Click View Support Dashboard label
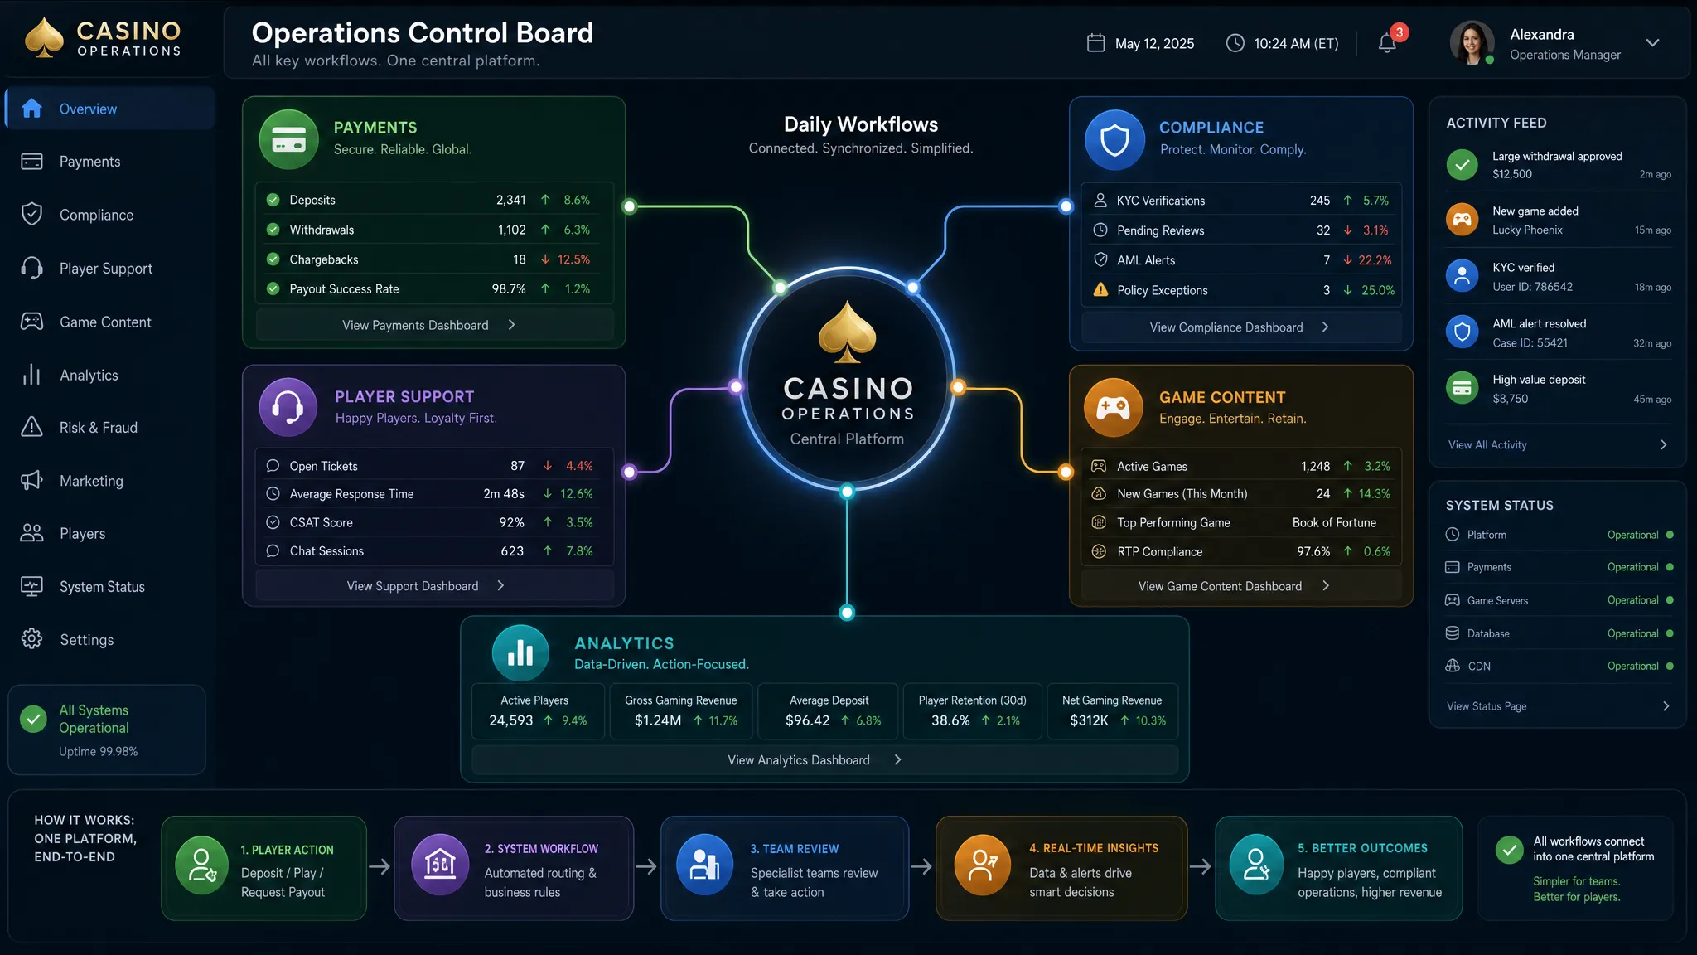The height and width of the screenshot is (955, 1697). (413, 586)
